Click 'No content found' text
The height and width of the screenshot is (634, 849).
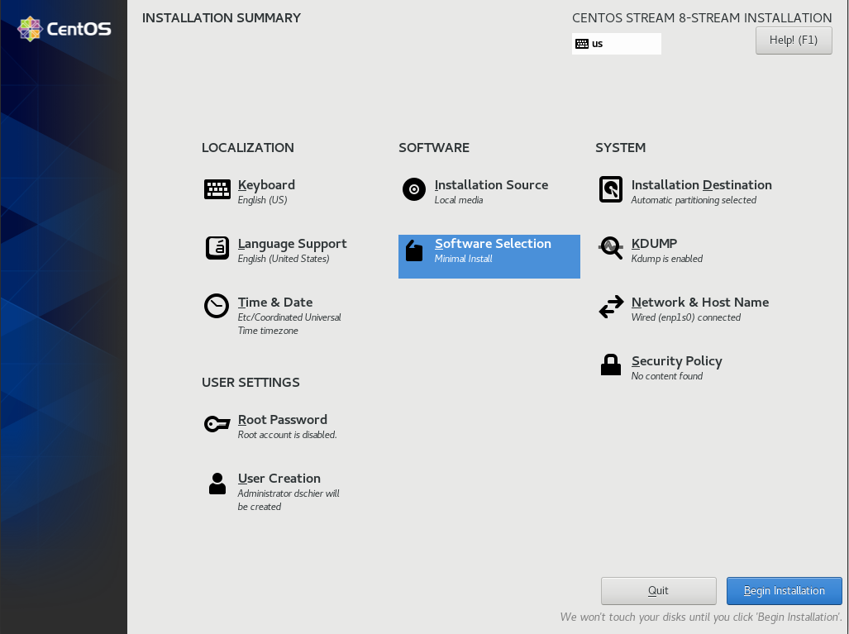[x=666, y=376]
